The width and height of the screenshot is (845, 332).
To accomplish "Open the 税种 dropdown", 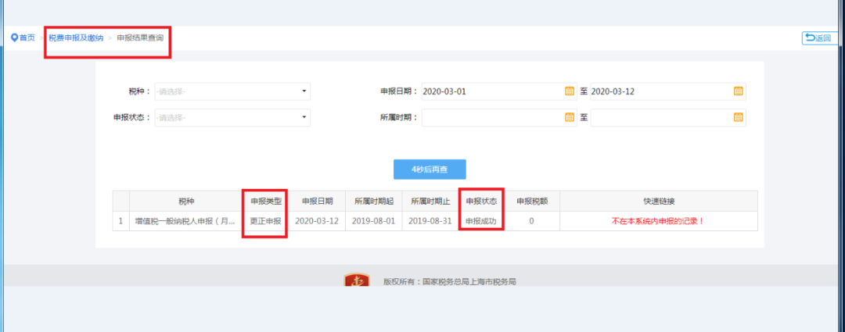I will tap(232, 91).
